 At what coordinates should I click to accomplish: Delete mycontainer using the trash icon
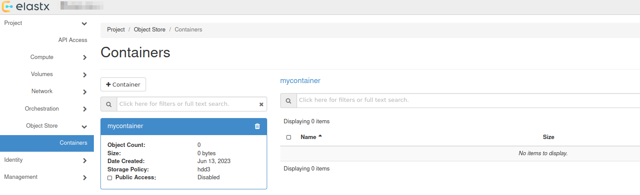click(257, 126)
